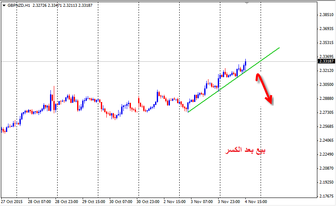
Task: Click the latest blue candle at the series end
Action: coord(246,64)
